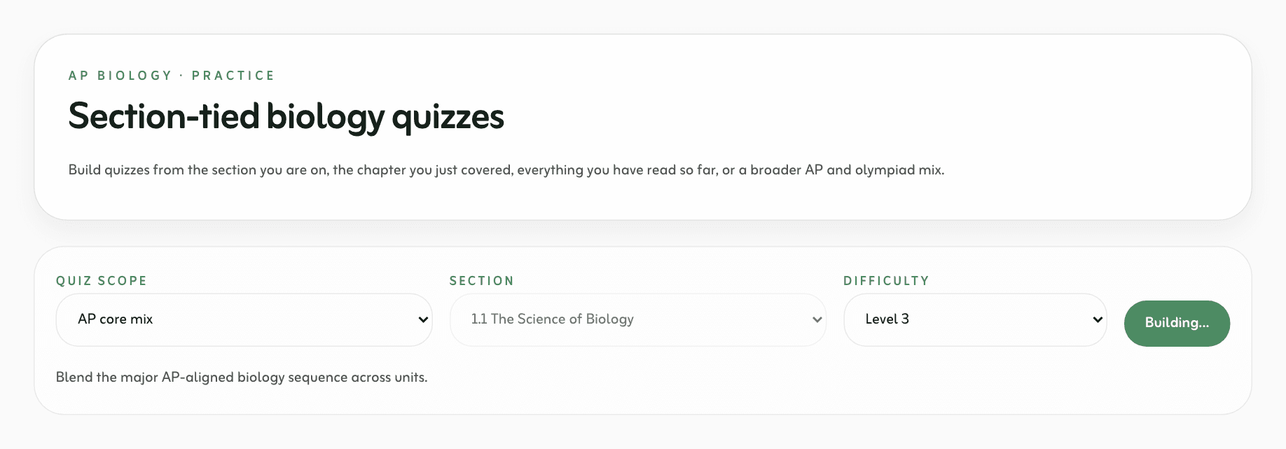
Task: Click the word 'quizzes' in the main heading
Action: 448,116
